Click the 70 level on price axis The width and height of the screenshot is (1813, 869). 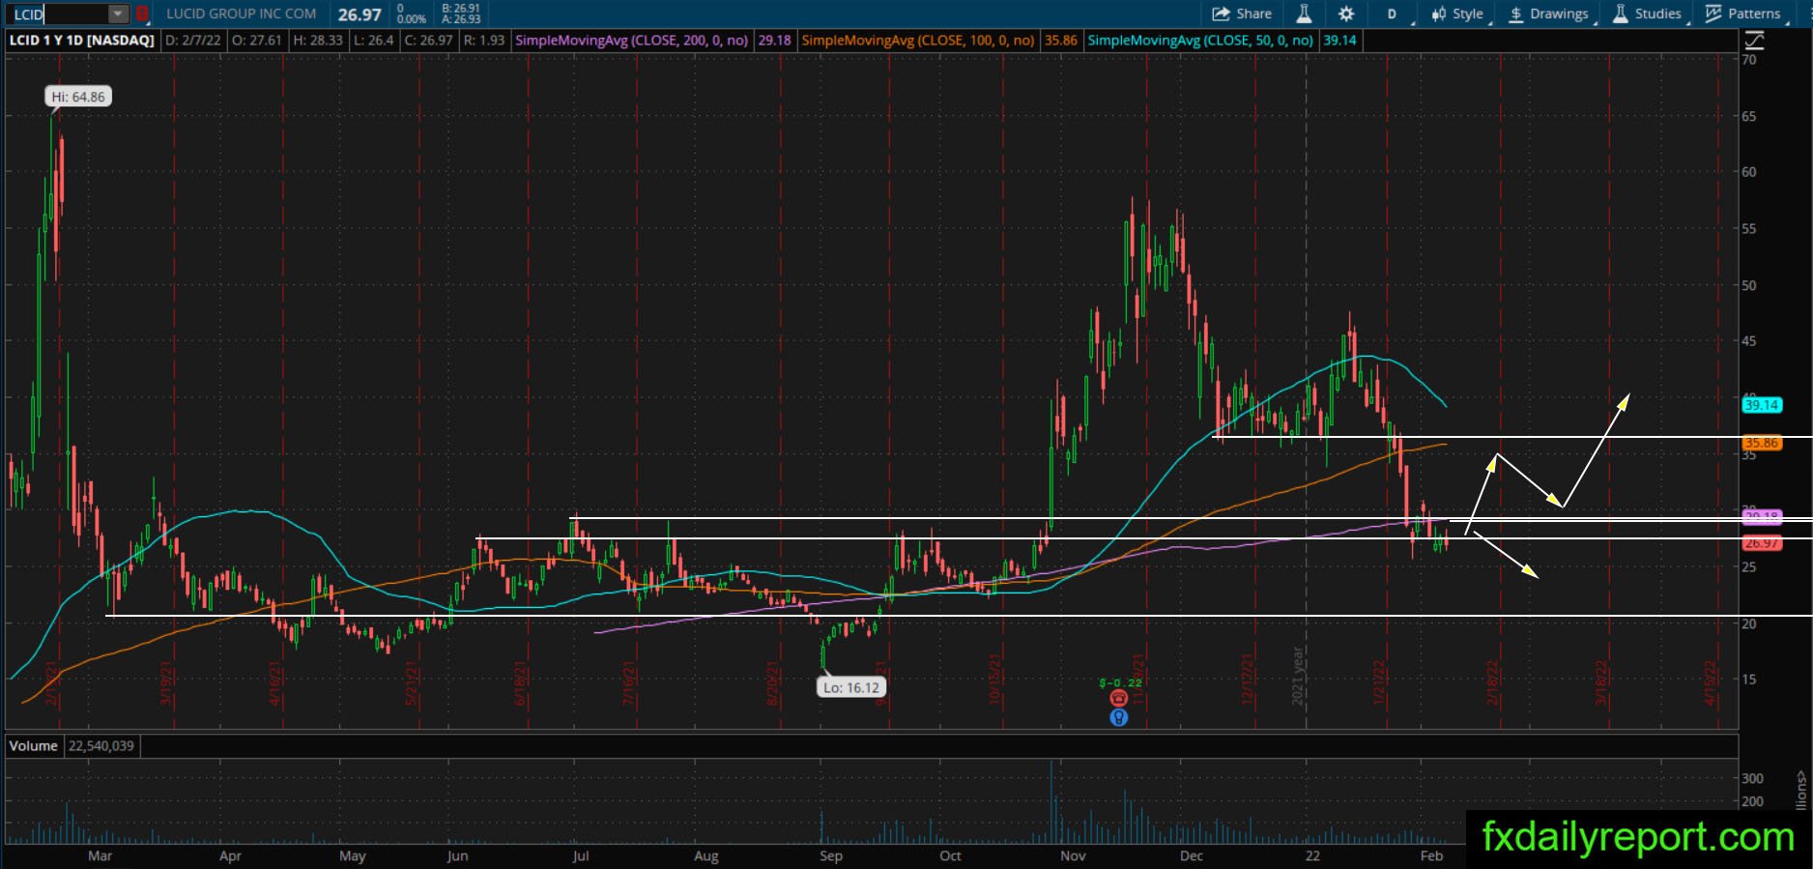(1749, 59)
